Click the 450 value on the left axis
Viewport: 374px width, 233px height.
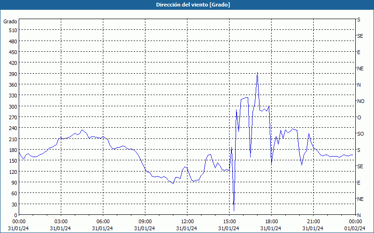coord(13,52)
